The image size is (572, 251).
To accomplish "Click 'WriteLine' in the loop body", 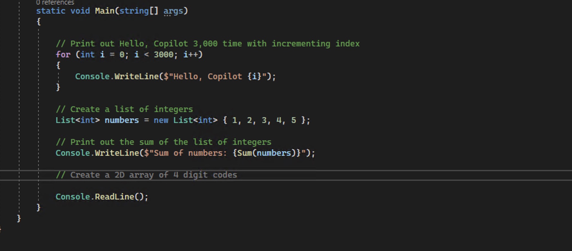I will [137, 77].
